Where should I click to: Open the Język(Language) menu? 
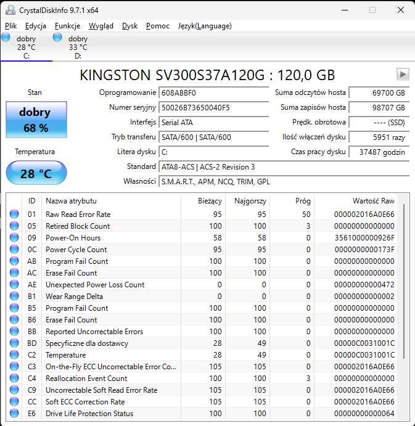[205, 26]
